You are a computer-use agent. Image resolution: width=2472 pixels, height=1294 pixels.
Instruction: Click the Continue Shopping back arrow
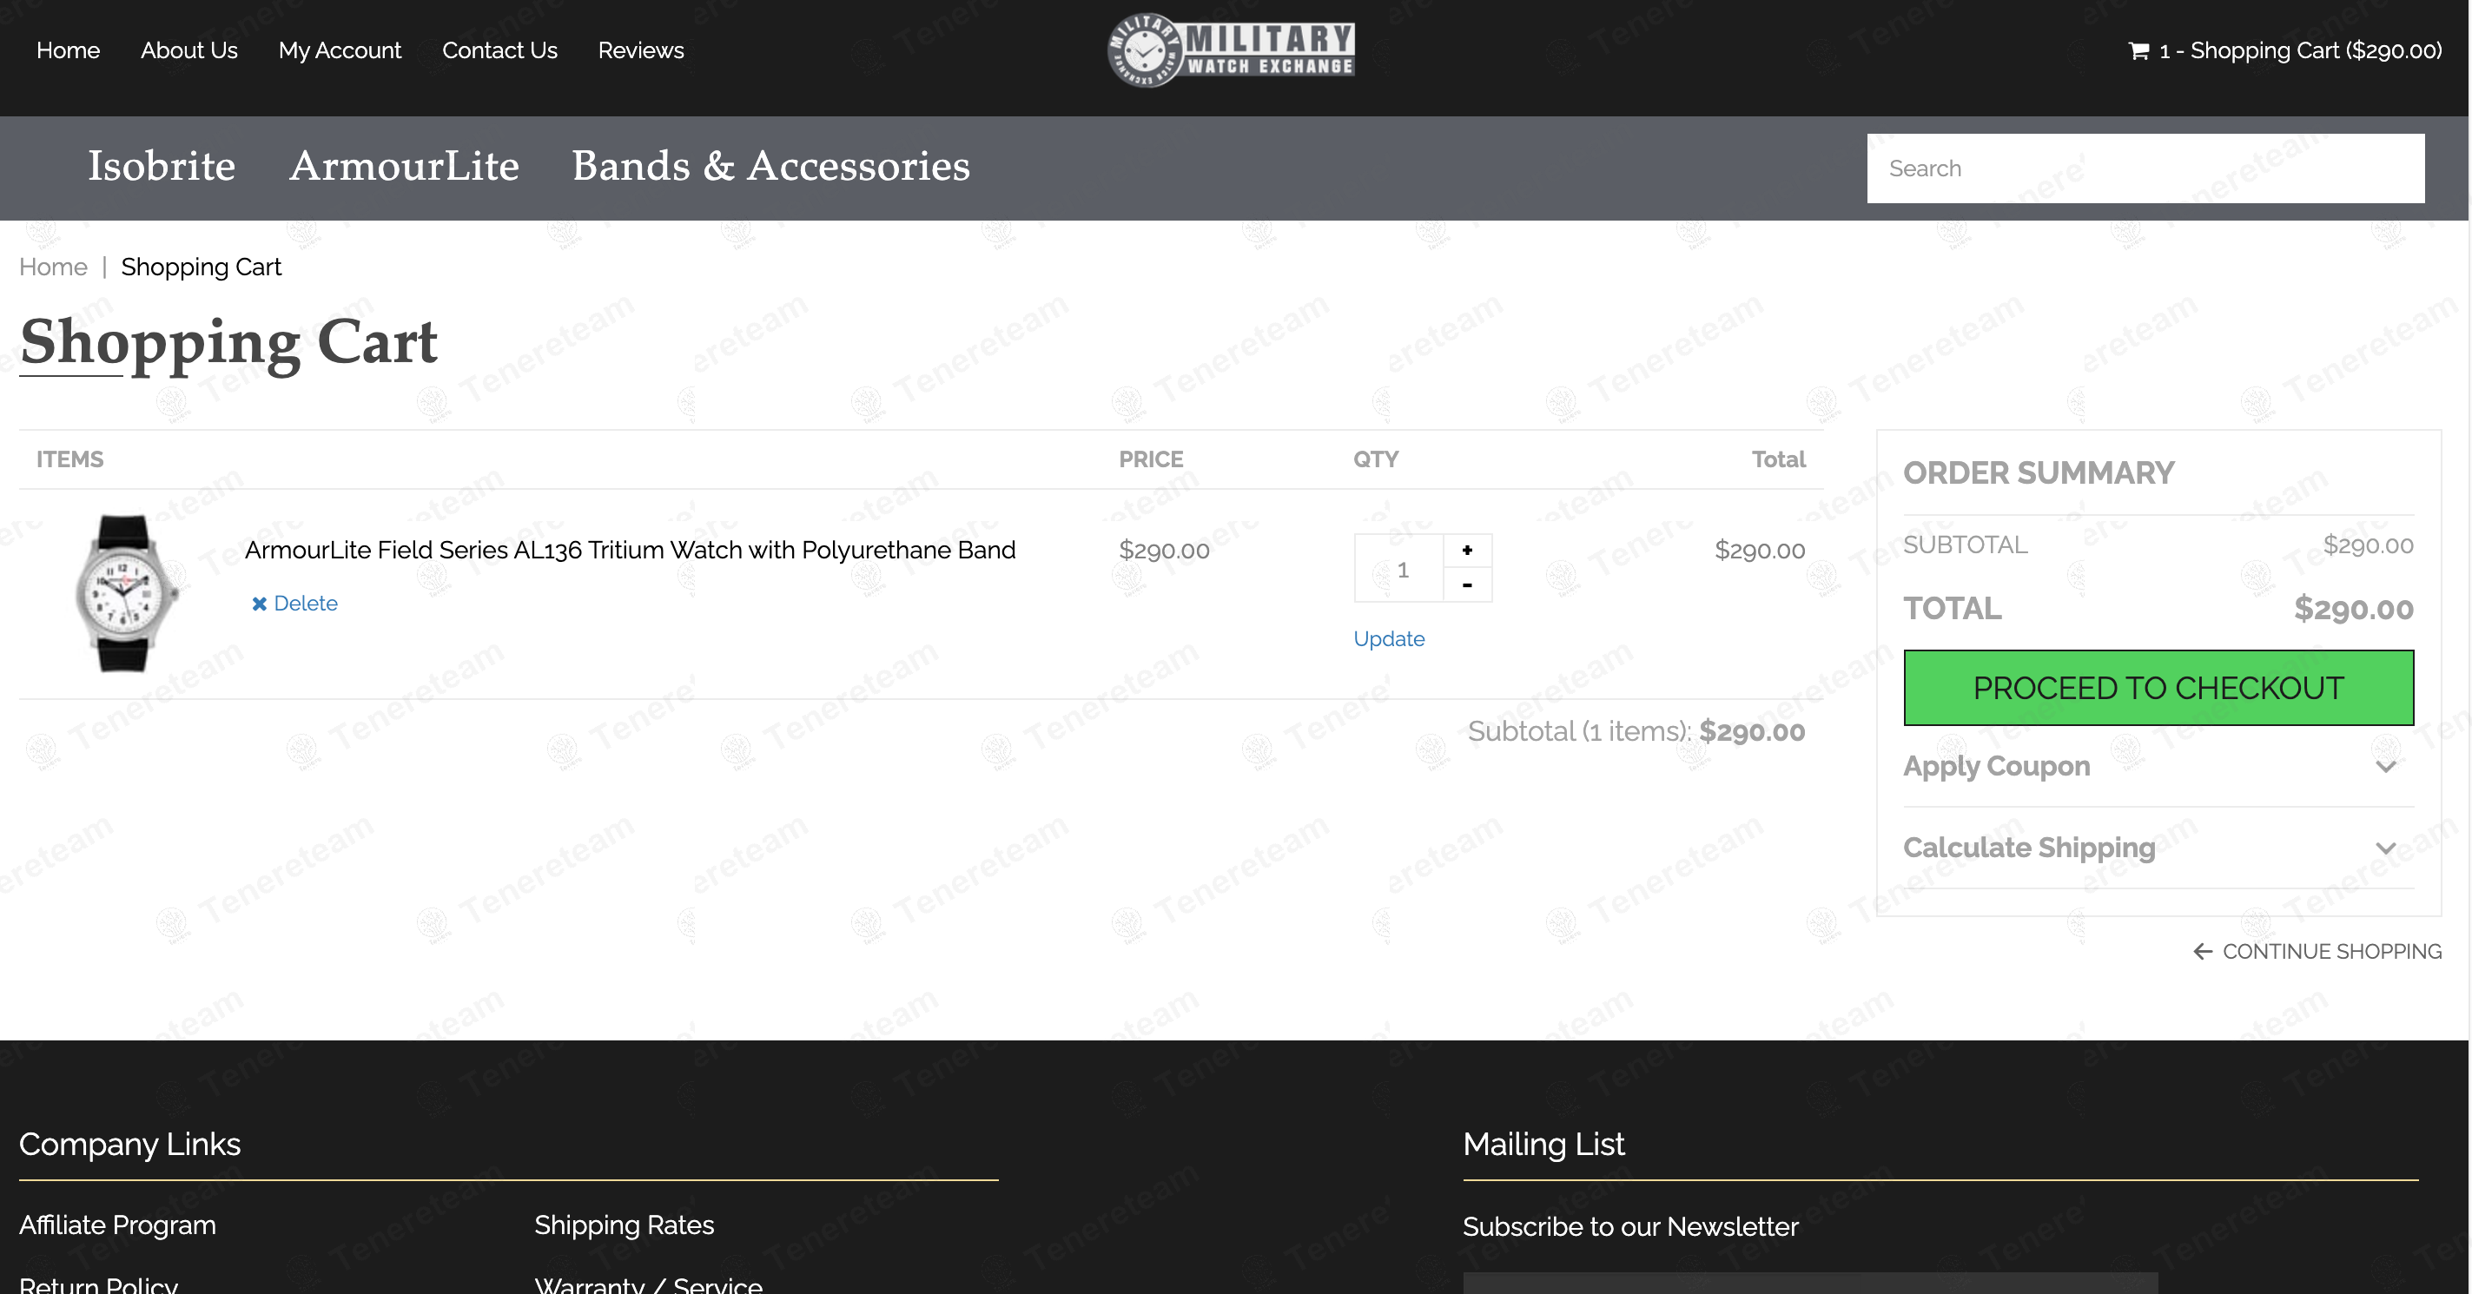coord(2204,952)
